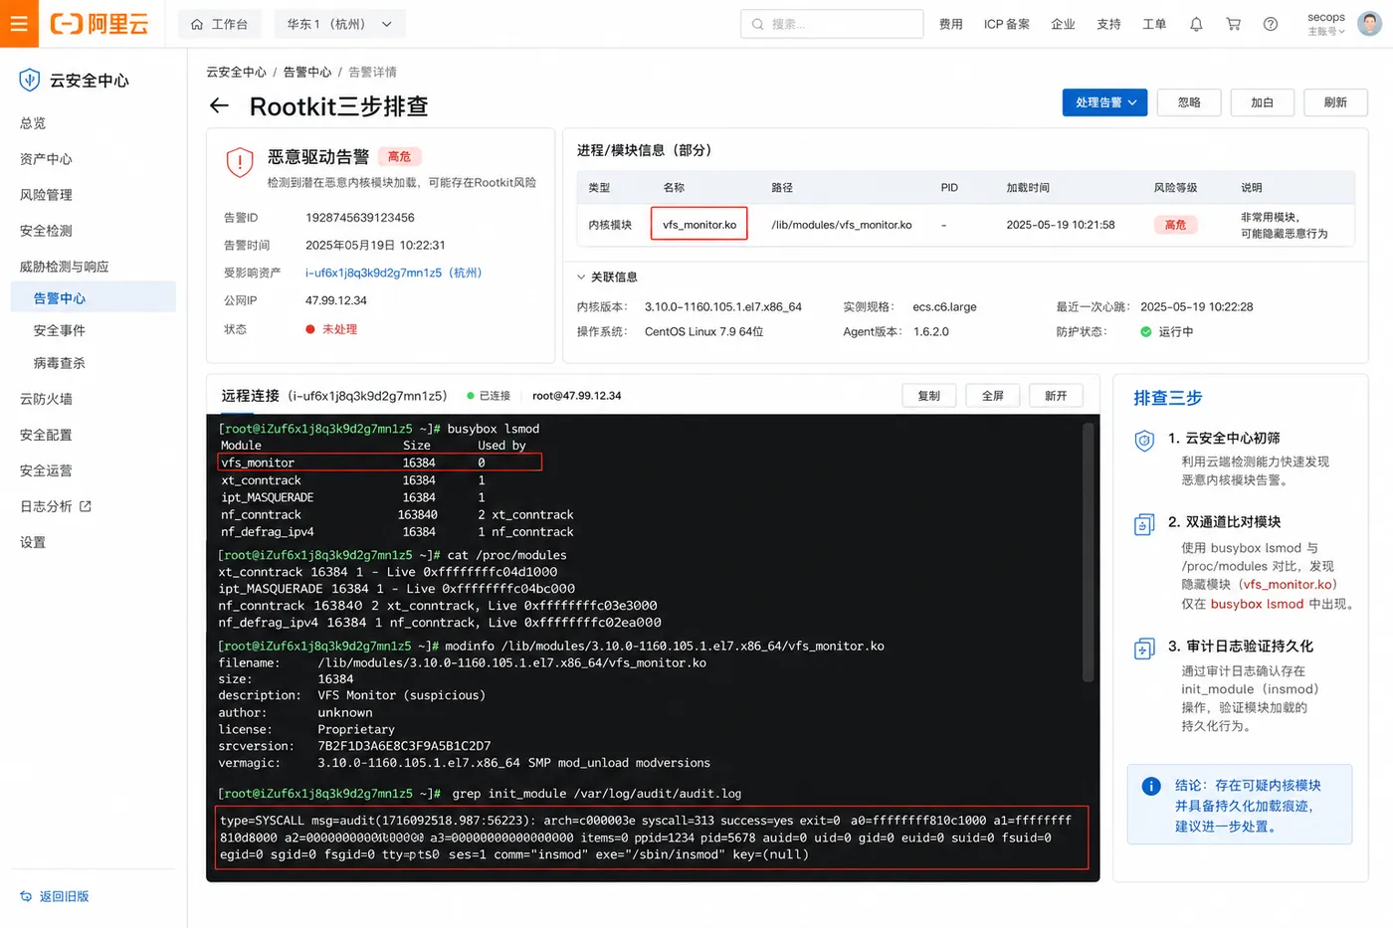This screenshot has height=928, width=1393.
Task: Go back using the left arrow
Action: pyautogui.click(x=220, y=105)
